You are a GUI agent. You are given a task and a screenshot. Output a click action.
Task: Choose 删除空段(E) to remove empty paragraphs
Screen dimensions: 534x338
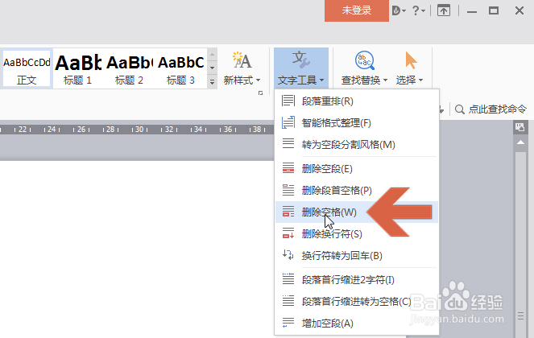(357, 168)
